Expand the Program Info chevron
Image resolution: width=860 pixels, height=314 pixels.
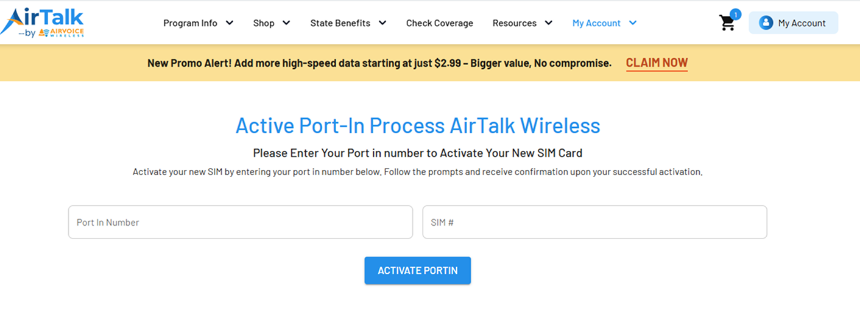pos(230,23)
